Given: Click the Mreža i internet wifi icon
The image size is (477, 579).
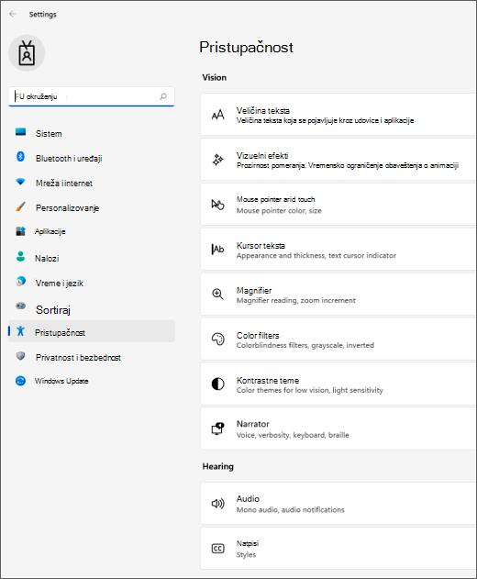Looking at the screenshot, I should coord(21,182).
